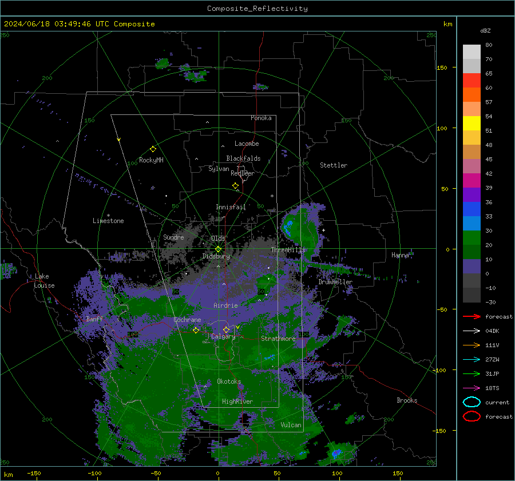Click the red forecast arrow in legend

pyautogui.click(x=472, y=316)
